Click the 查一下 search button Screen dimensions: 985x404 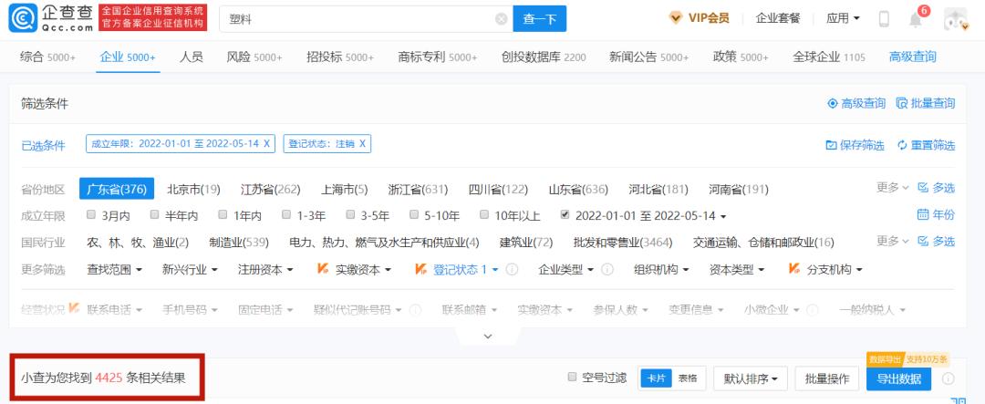[x=540, y=19]
